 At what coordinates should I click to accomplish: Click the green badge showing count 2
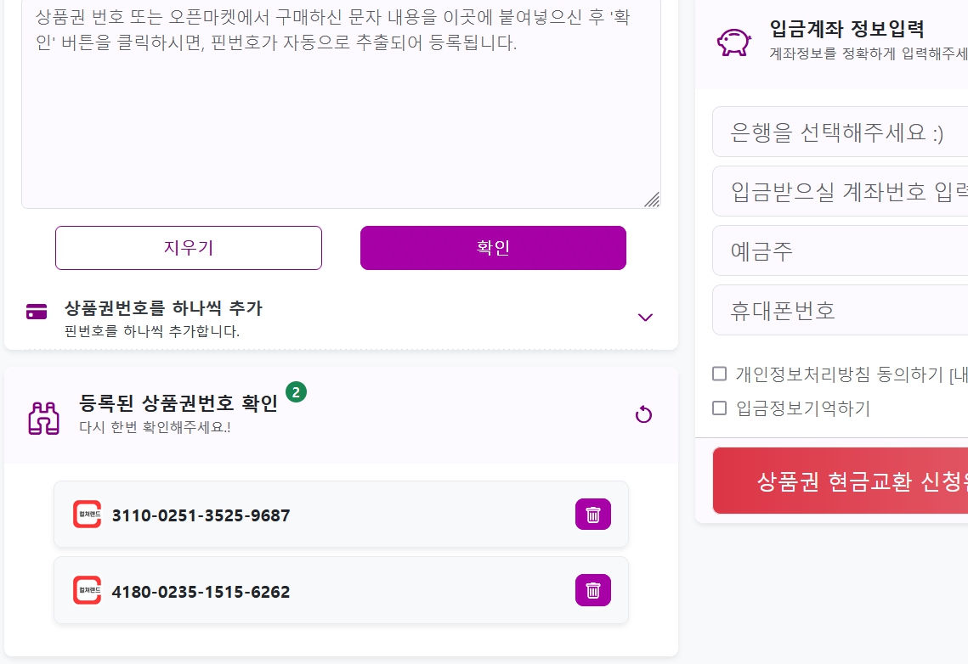coord(296,391)
